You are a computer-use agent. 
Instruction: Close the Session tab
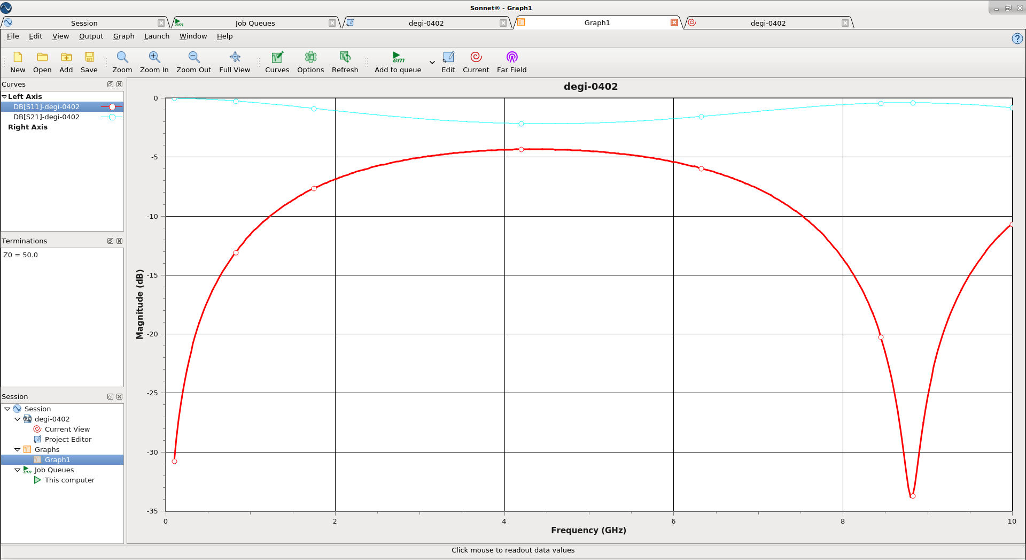(161, 23)
